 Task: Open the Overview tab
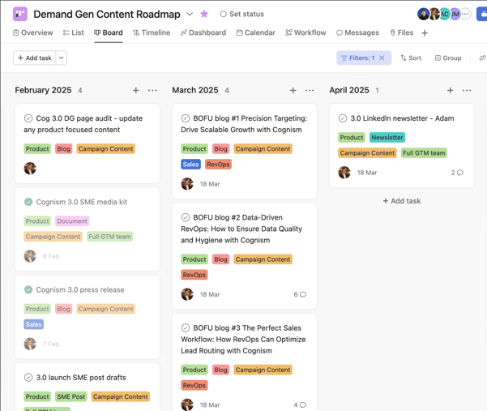pos(33,32)
